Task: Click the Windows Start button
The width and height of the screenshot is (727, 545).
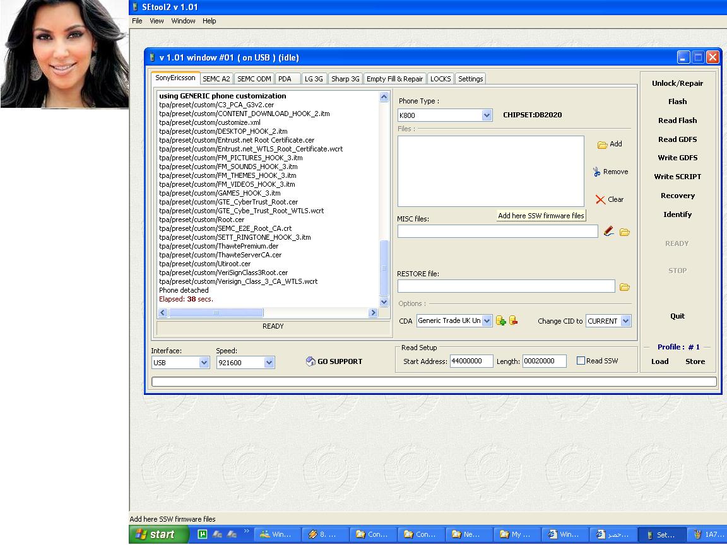Action: (x=158, y=534)
